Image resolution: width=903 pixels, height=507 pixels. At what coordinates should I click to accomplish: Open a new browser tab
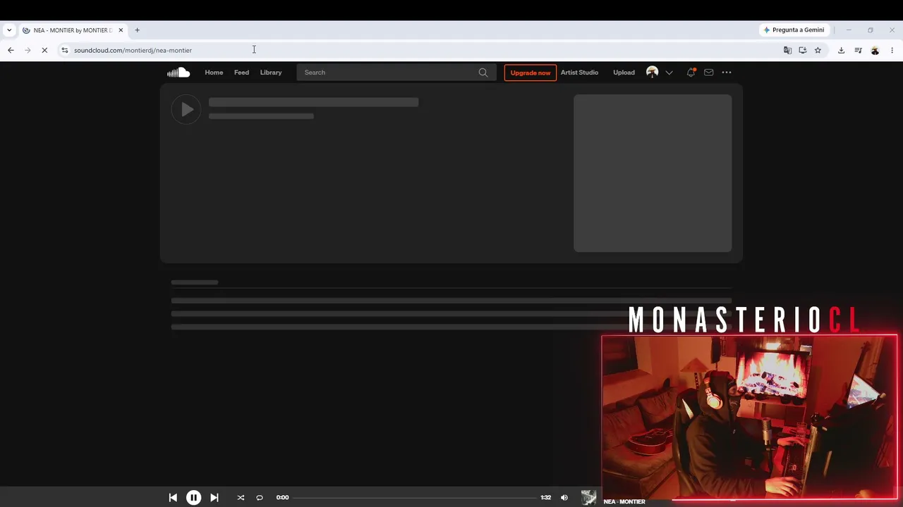(138, 30)
